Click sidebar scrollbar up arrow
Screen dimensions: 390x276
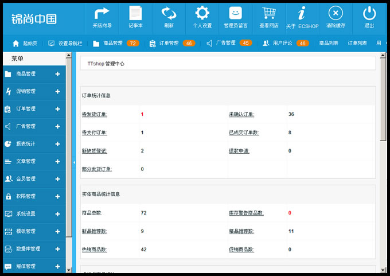click(69, 55)
